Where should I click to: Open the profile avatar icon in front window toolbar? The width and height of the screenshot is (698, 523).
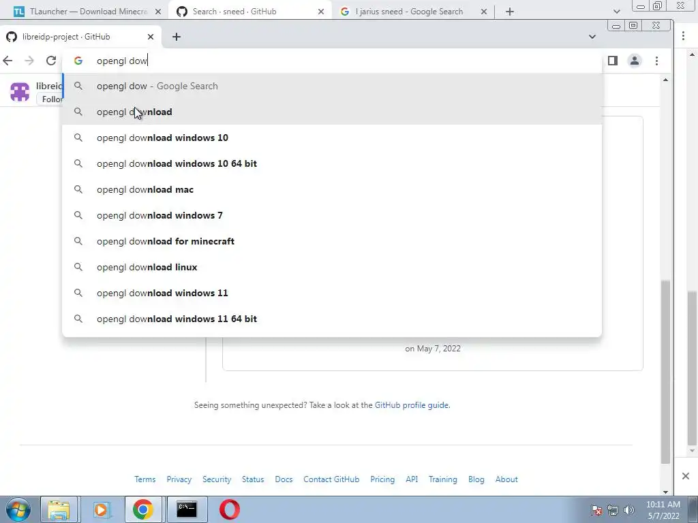tap(635, 61)
